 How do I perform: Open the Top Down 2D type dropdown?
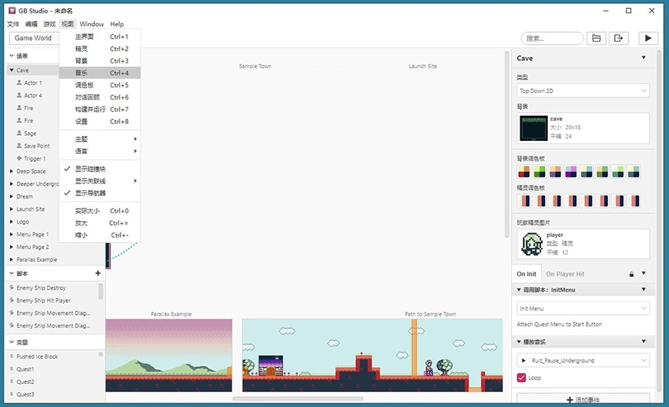(x=583, y=91)
